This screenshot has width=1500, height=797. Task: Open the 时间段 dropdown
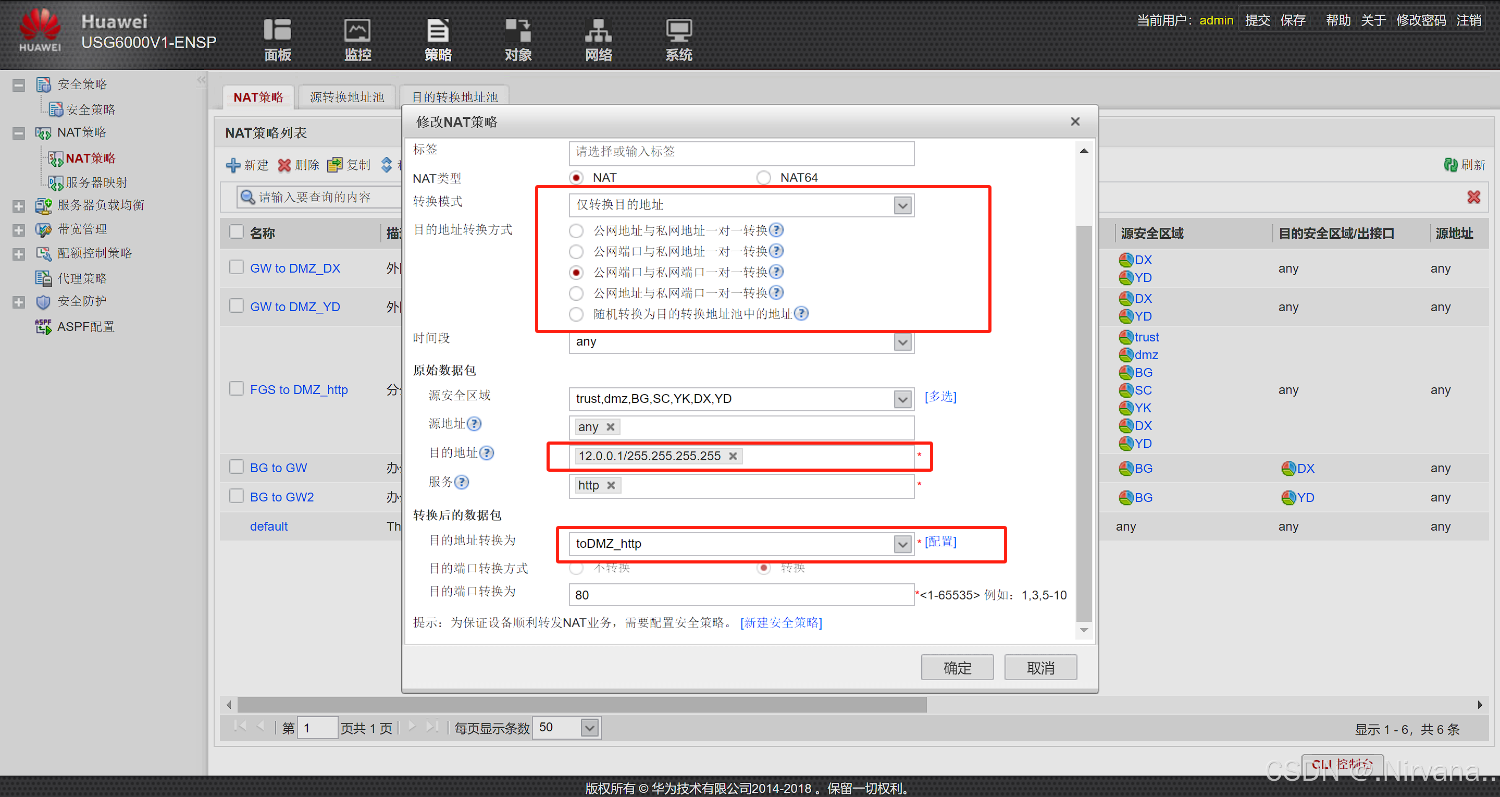(902, 342)
